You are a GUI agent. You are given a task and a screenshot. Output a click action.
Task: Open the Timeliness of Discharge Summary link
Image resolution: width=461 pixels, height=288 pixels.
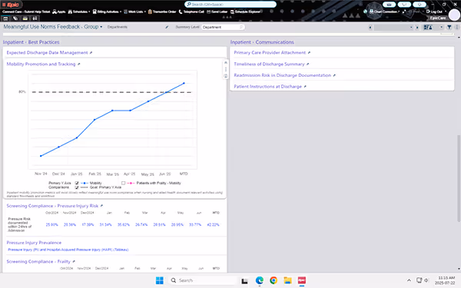pos(269,64)
